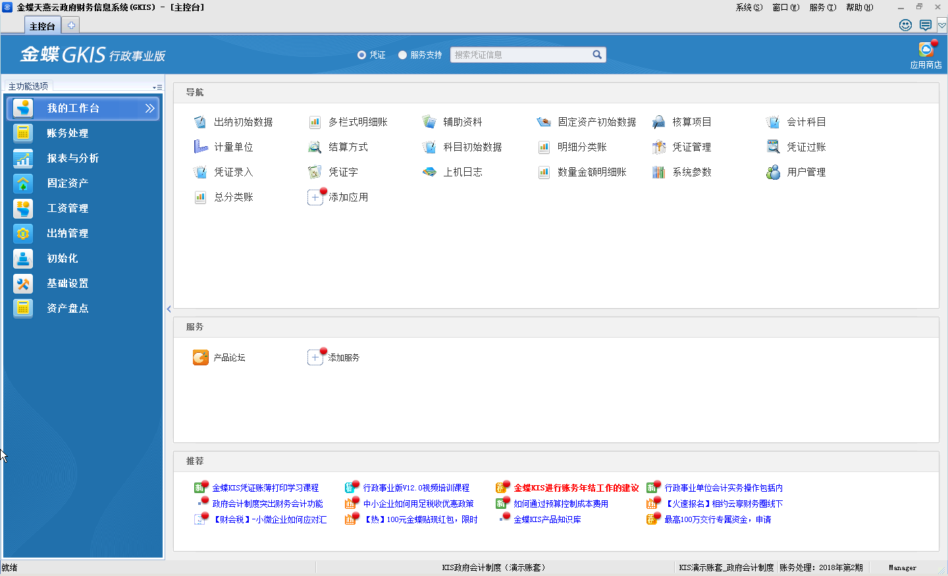The image size is (948, 576).
Task: Click status bar text 账务处理: 2018年第2期
Action: tap(821, 567)
